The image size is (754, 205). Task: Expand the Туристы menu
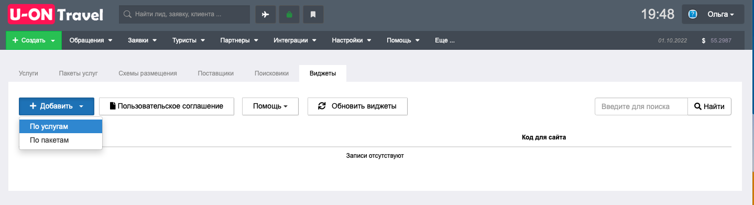(188, 40)
